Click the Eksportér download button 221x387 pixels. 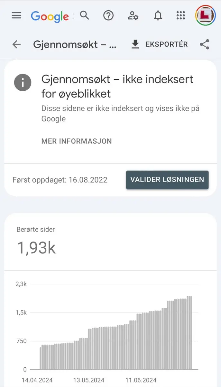[x=160, y=45]
